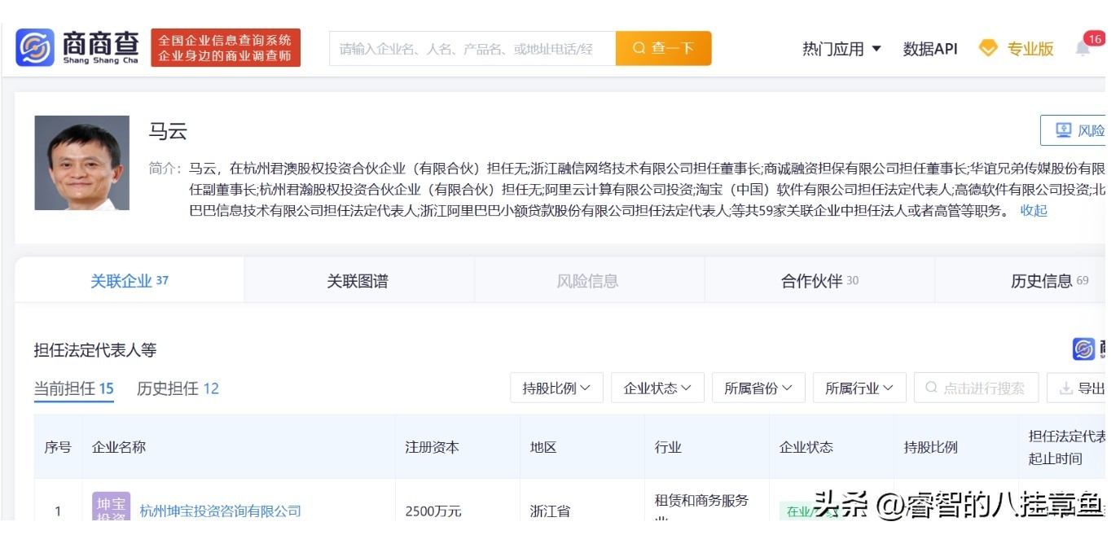Open the 专业版 link
Viewport: 1120px width, 535px height.
(x=1030, y=49)
